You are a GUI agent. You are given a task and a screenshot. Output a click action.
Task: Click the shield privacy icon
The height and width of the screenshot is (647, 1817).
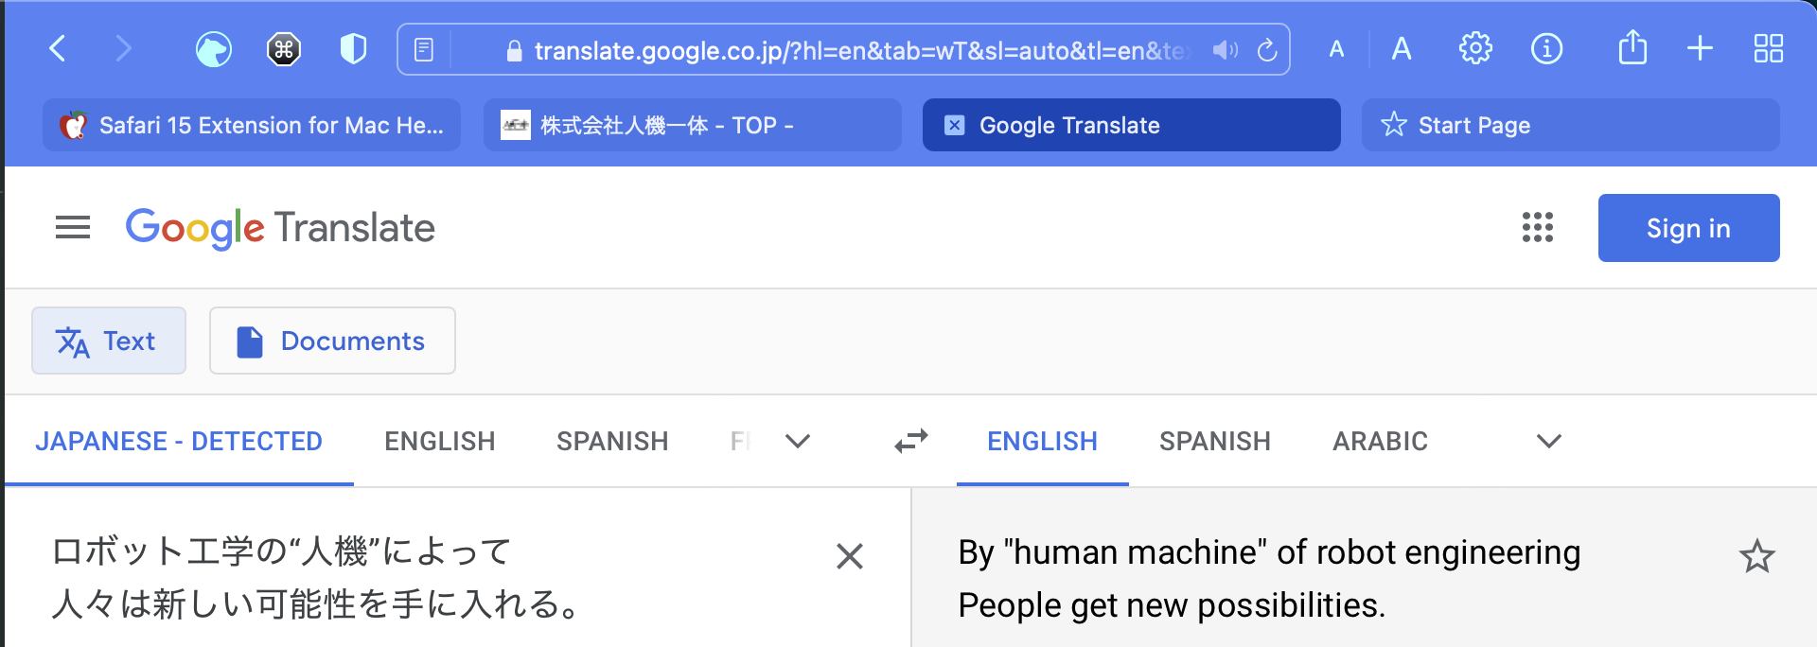[353, 48]
